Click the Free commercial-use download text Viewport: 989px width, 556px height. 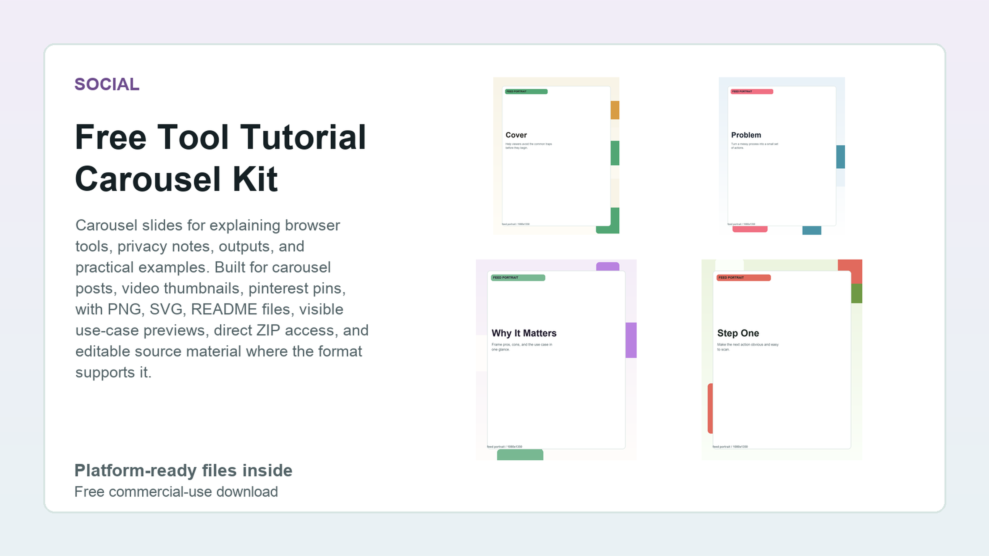coord(176,491)
